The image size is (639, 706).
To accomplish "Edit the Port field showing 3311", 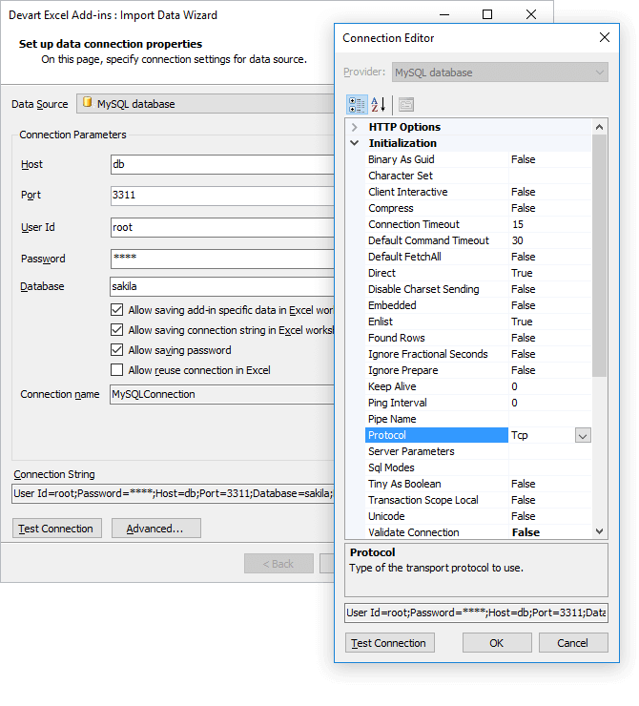I will click(x=222, y=196).
